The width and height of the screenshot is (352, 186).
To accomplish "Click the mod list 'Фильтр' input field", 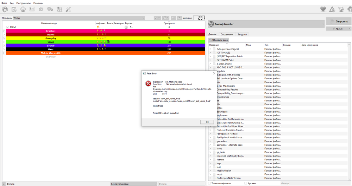I will [56, 184].
